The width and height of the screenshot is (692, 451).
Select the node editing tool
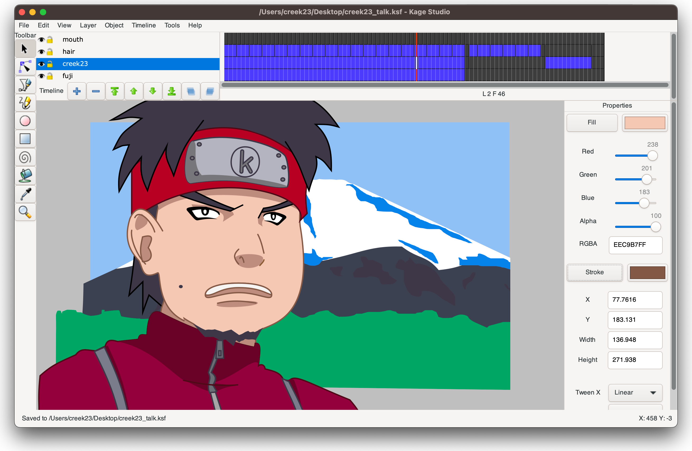click(25, 66)
